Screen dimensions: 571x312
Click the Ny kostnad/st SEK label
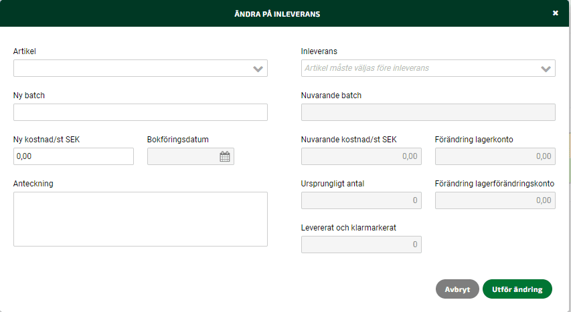coord(47,139)
